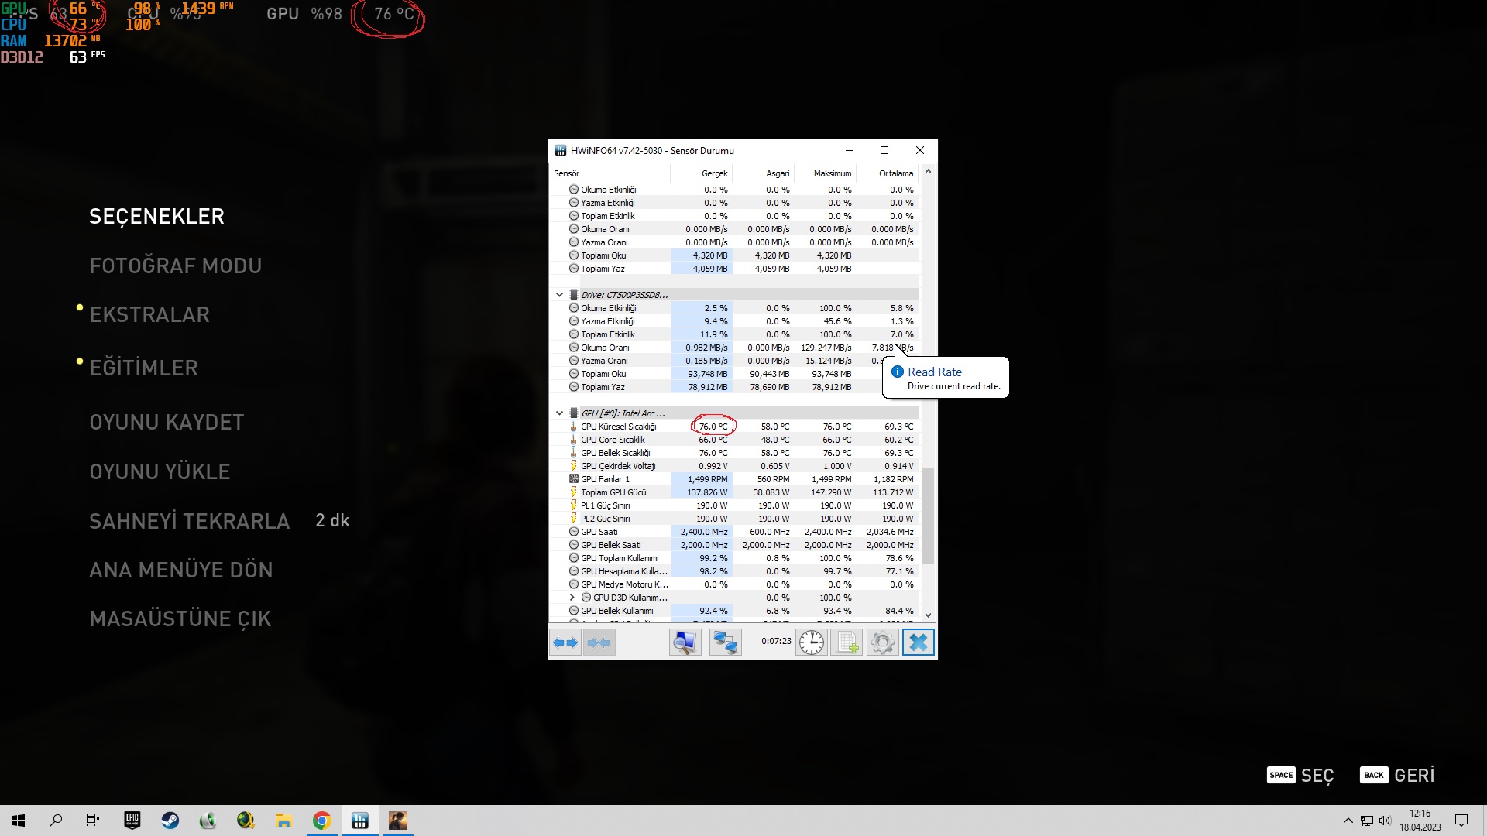Click the sensor list vertical scrollbar thumb
Image resolution: width=1487 pixels, height=836 pixels.
928,515
